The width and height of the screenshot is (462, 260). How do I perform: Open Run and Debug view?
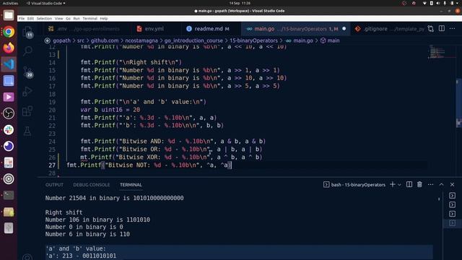(x=27, y=92)
